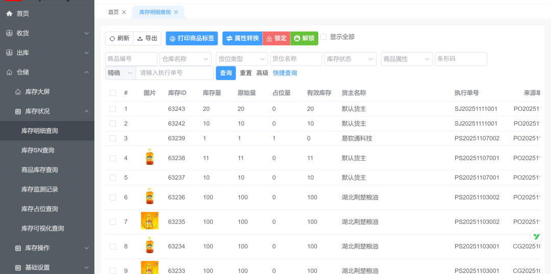551x274 pixels.
Task: Close the 库存明细查询 tab with its X
Action: click(x=176, y=12)
